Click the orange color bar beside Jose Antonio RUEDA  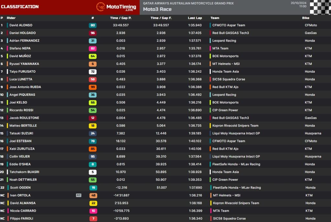(x=7, y=87)
